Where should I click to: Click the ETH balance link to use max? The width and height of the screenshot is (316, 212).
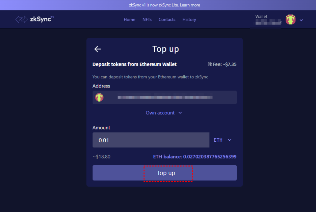[x=195, y=156]
